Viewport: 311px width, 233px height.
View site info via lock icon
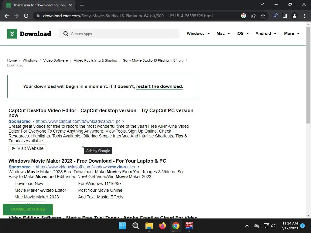point(38,16)
